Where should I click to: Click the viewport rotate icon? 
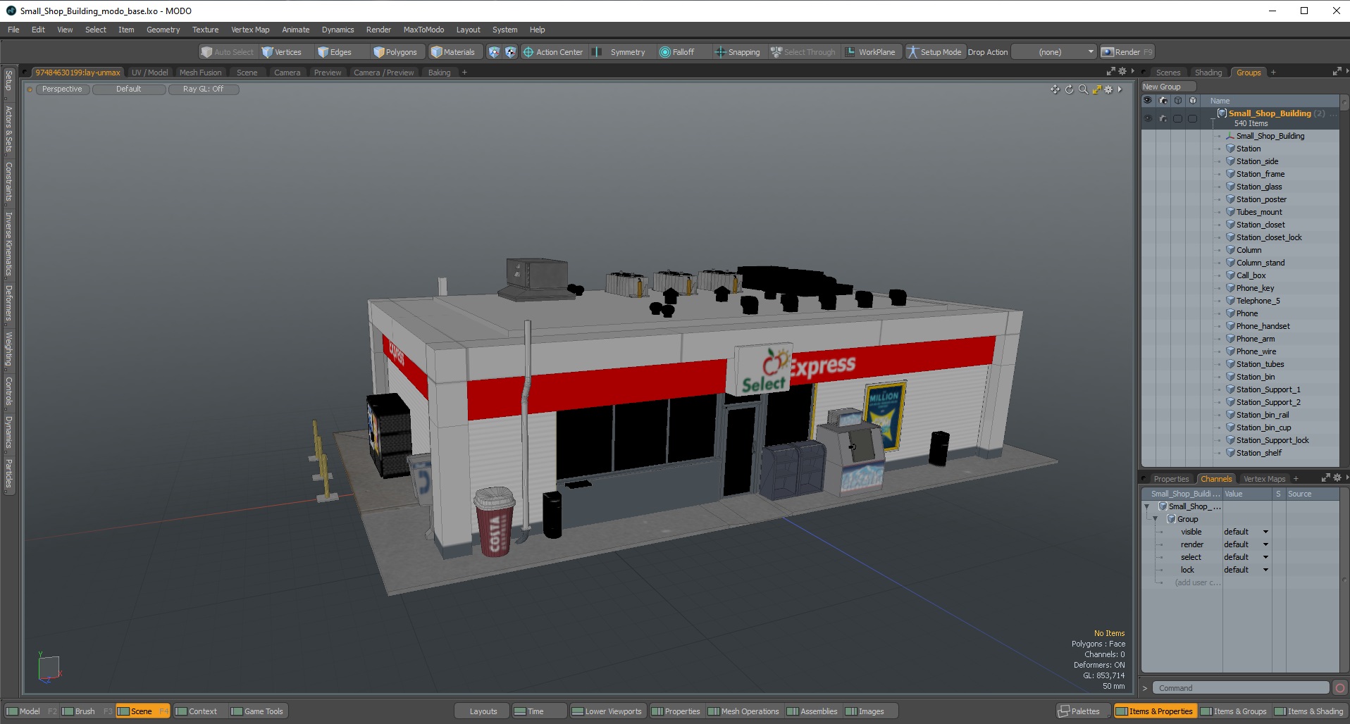point(1069,89)
